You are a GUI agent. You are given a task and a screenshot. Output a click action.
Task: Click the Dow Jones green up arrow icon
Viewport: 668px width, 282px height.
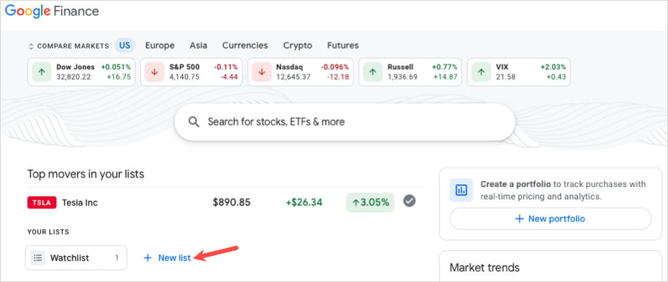42,72
